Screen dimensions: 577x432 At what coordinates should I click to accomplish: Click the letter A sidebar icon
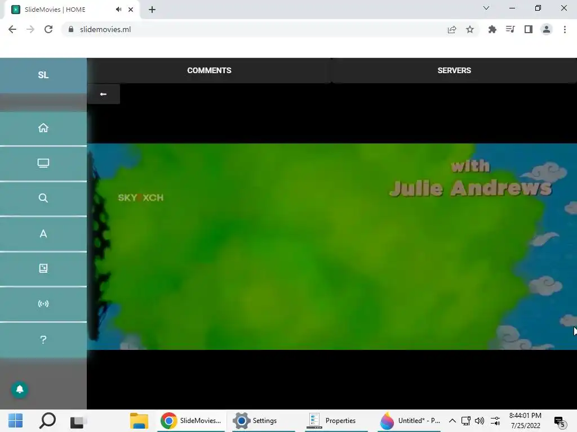point(43,233)
